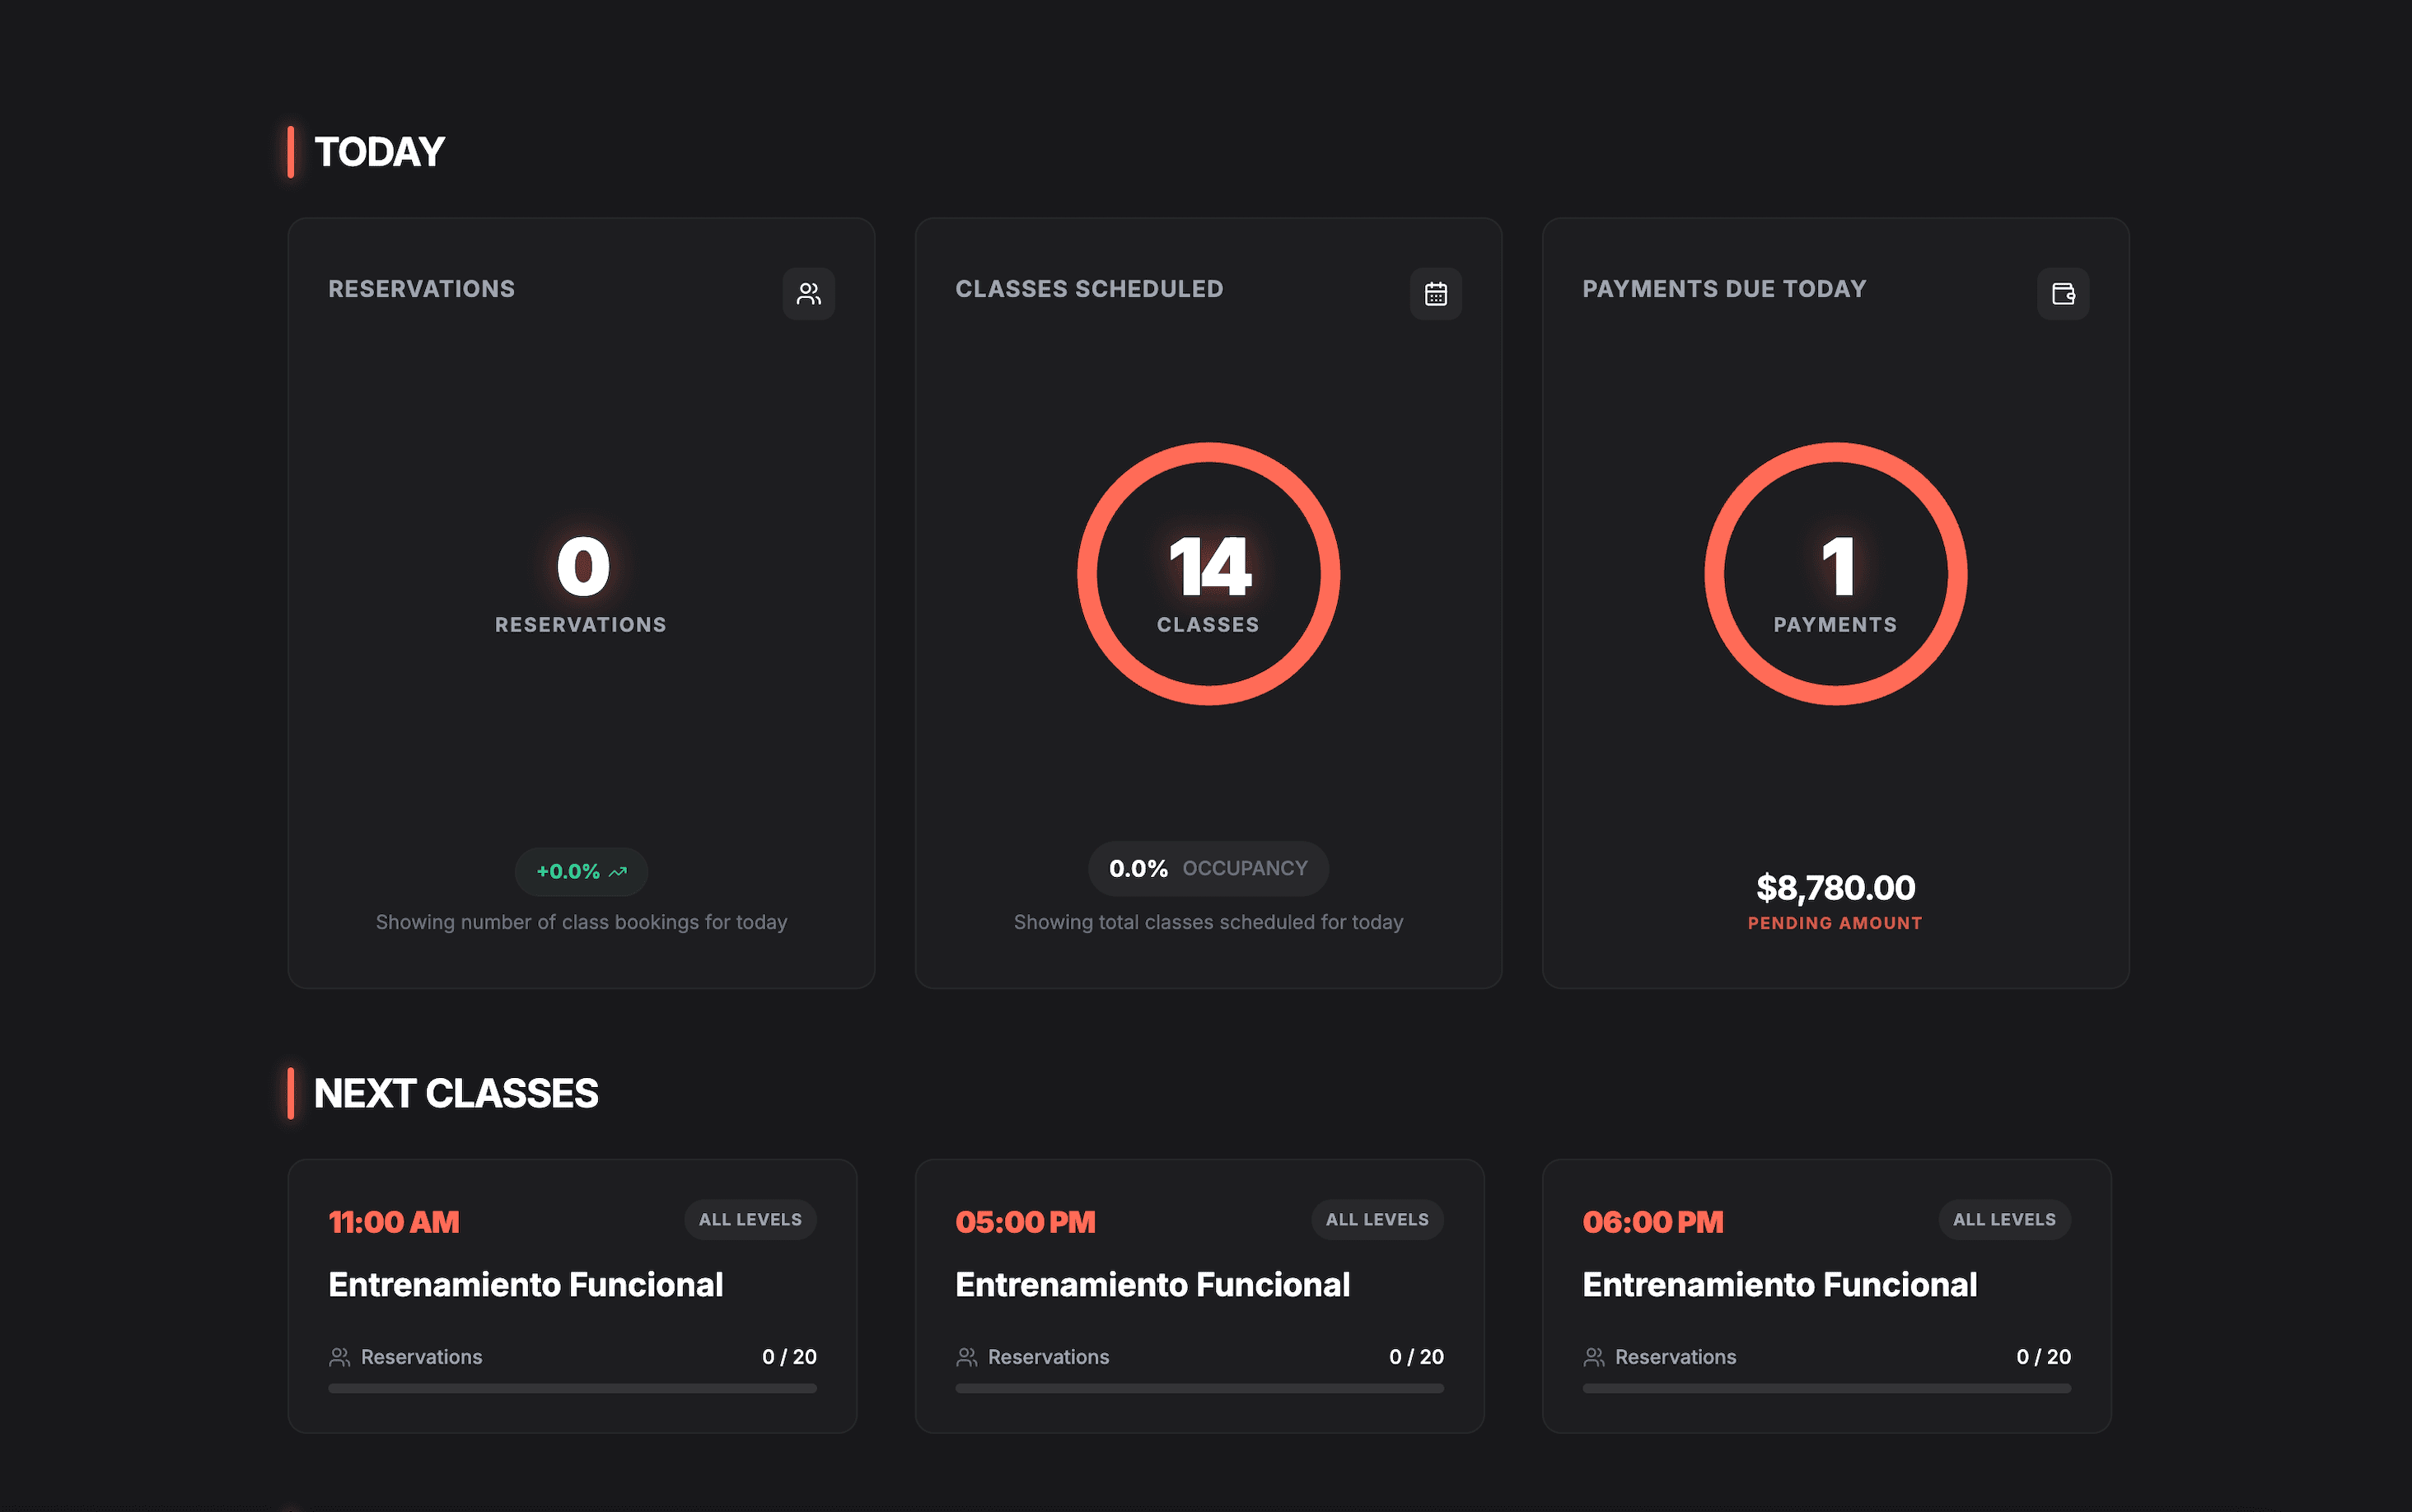Select the NEXT CLASSES section header
Viewport: 2412px width, 1512px height.
456,1094
